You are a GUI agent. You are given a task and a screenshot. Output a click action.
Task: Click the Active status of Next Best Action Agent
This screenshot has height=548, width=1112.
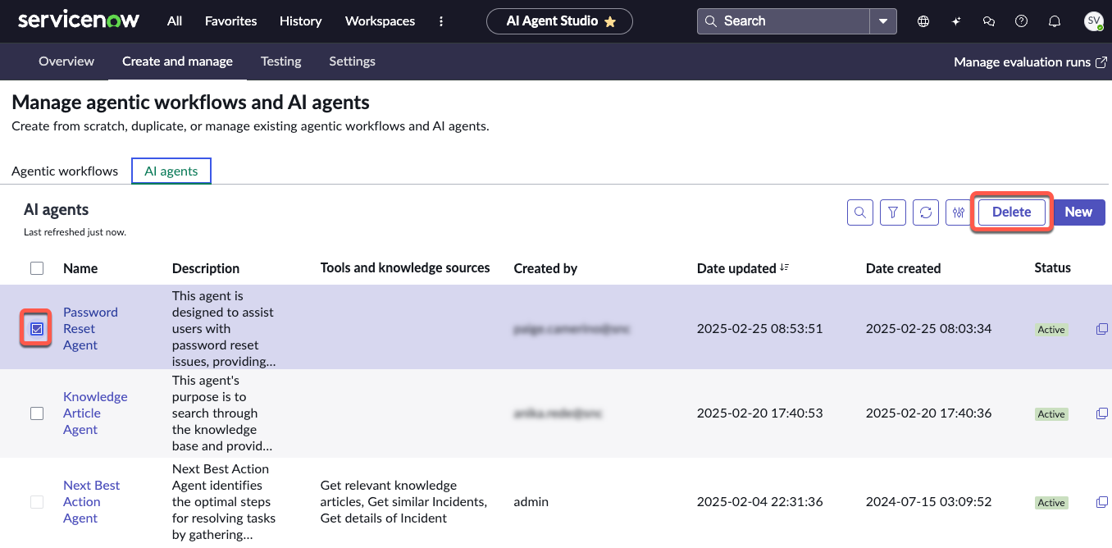(1051, 503)
